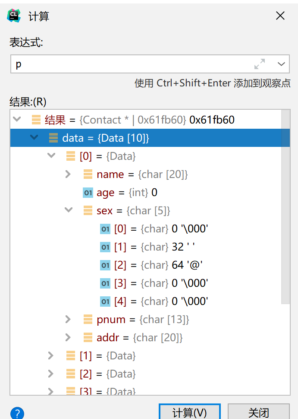Collapse the sex char array node

[x=68, y=210]
